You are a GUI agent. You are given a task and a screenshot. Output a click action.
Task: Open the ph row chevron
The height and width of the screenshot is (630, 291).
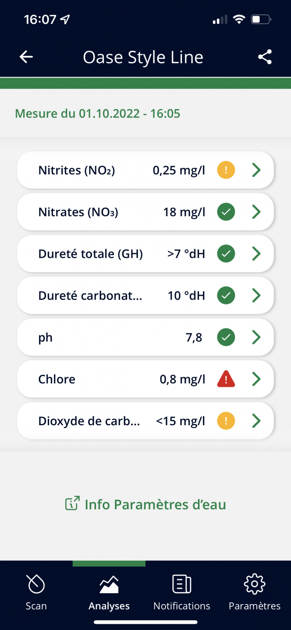pos(256,338)
